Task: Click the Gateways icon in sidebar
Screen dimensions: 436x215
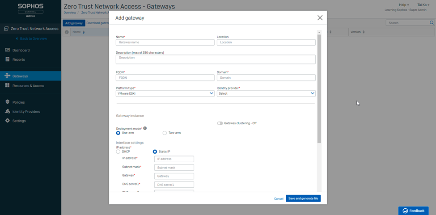Action: coord(8,76)
